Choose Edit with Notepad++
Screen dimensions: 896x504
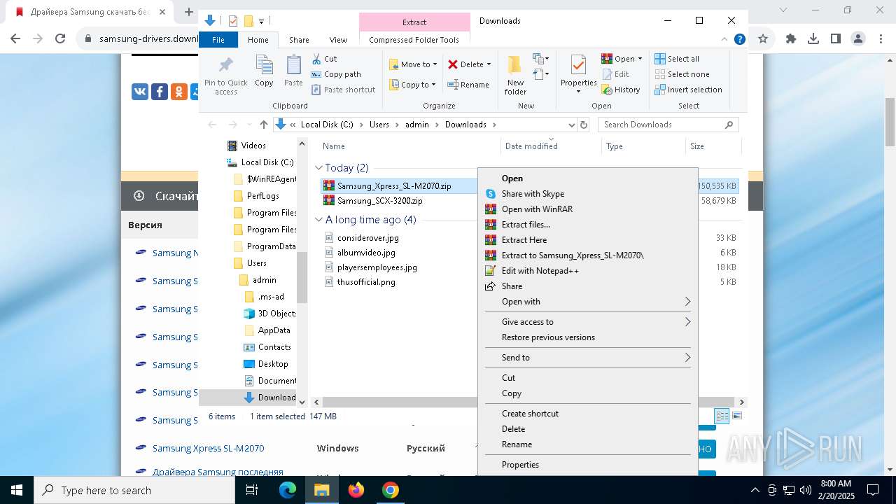(x=588, y=271)
